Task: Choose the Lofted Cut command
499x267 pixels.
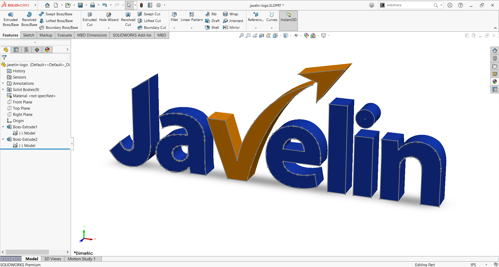Action: [x=149, y=21]
